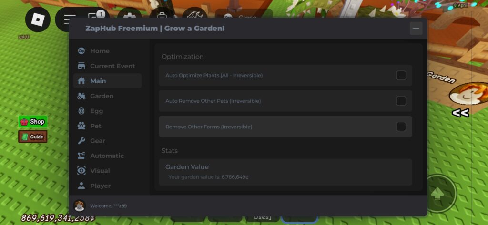The width and height of the screenshot is (488, 225).
Task: Click the robot arm icon beside Automatic
Action: pos(81,156)
